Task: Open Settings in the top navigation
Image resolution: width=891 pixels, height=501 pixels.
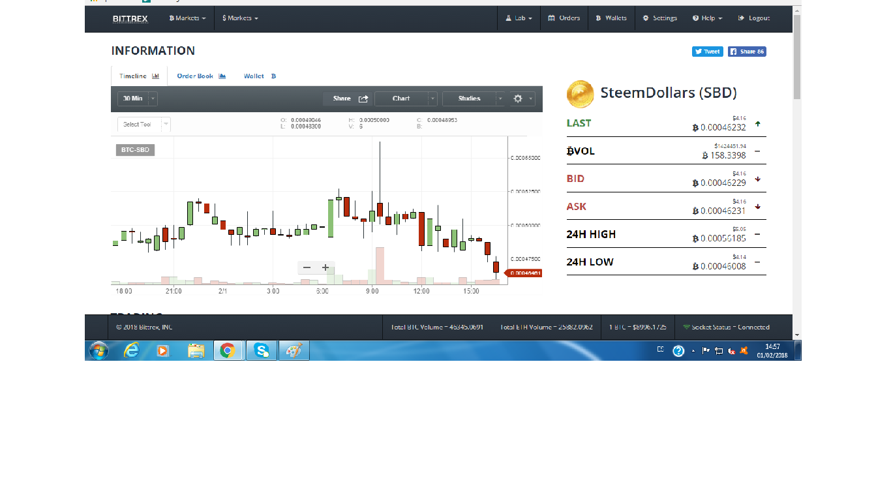Action: pos(660,18)
